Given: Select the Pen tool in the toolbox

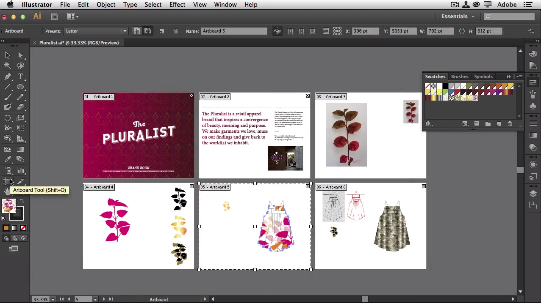Looking at the screenshot, I should 8,76.
